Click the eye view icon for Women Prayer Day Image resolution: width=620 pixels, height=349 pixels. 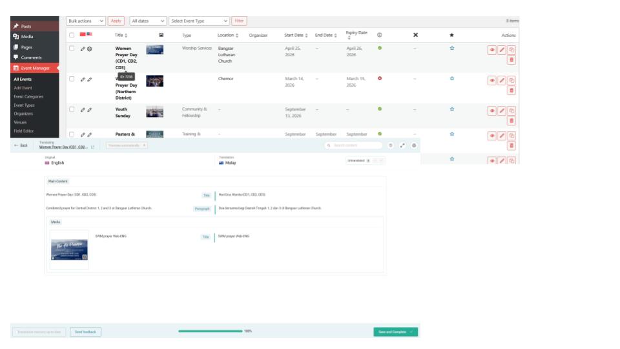(492, 50)
